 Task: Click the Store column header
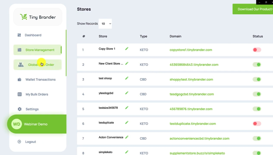(x=103, y=36)
